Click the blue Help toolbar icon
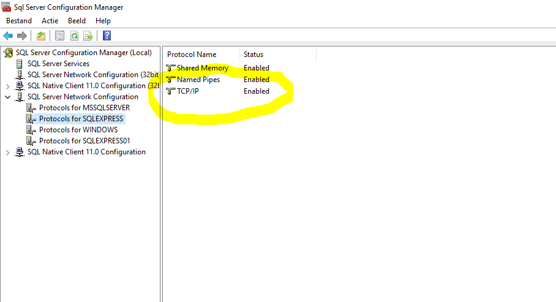556x302 pixels. tap(107, 36)
